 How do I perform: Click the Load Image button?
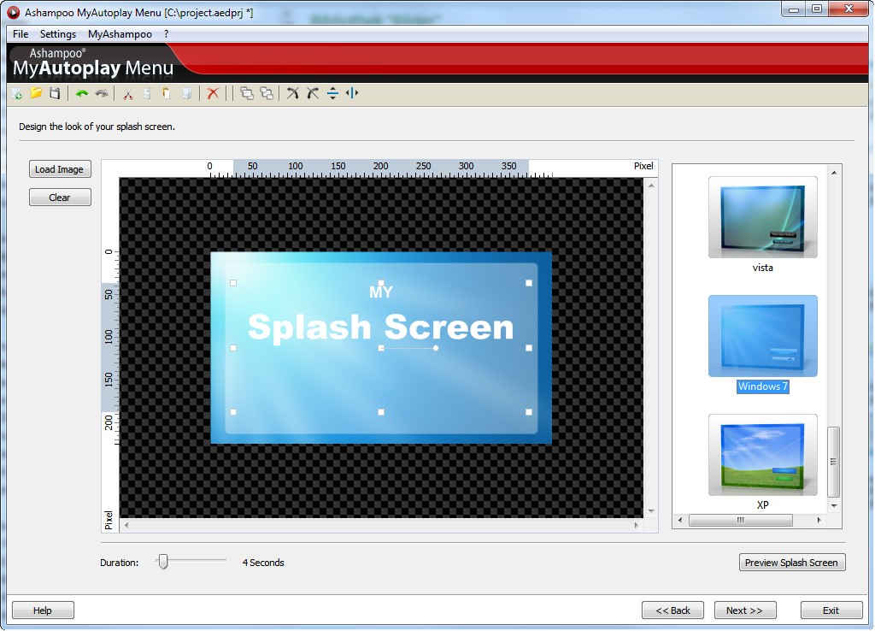60,169
